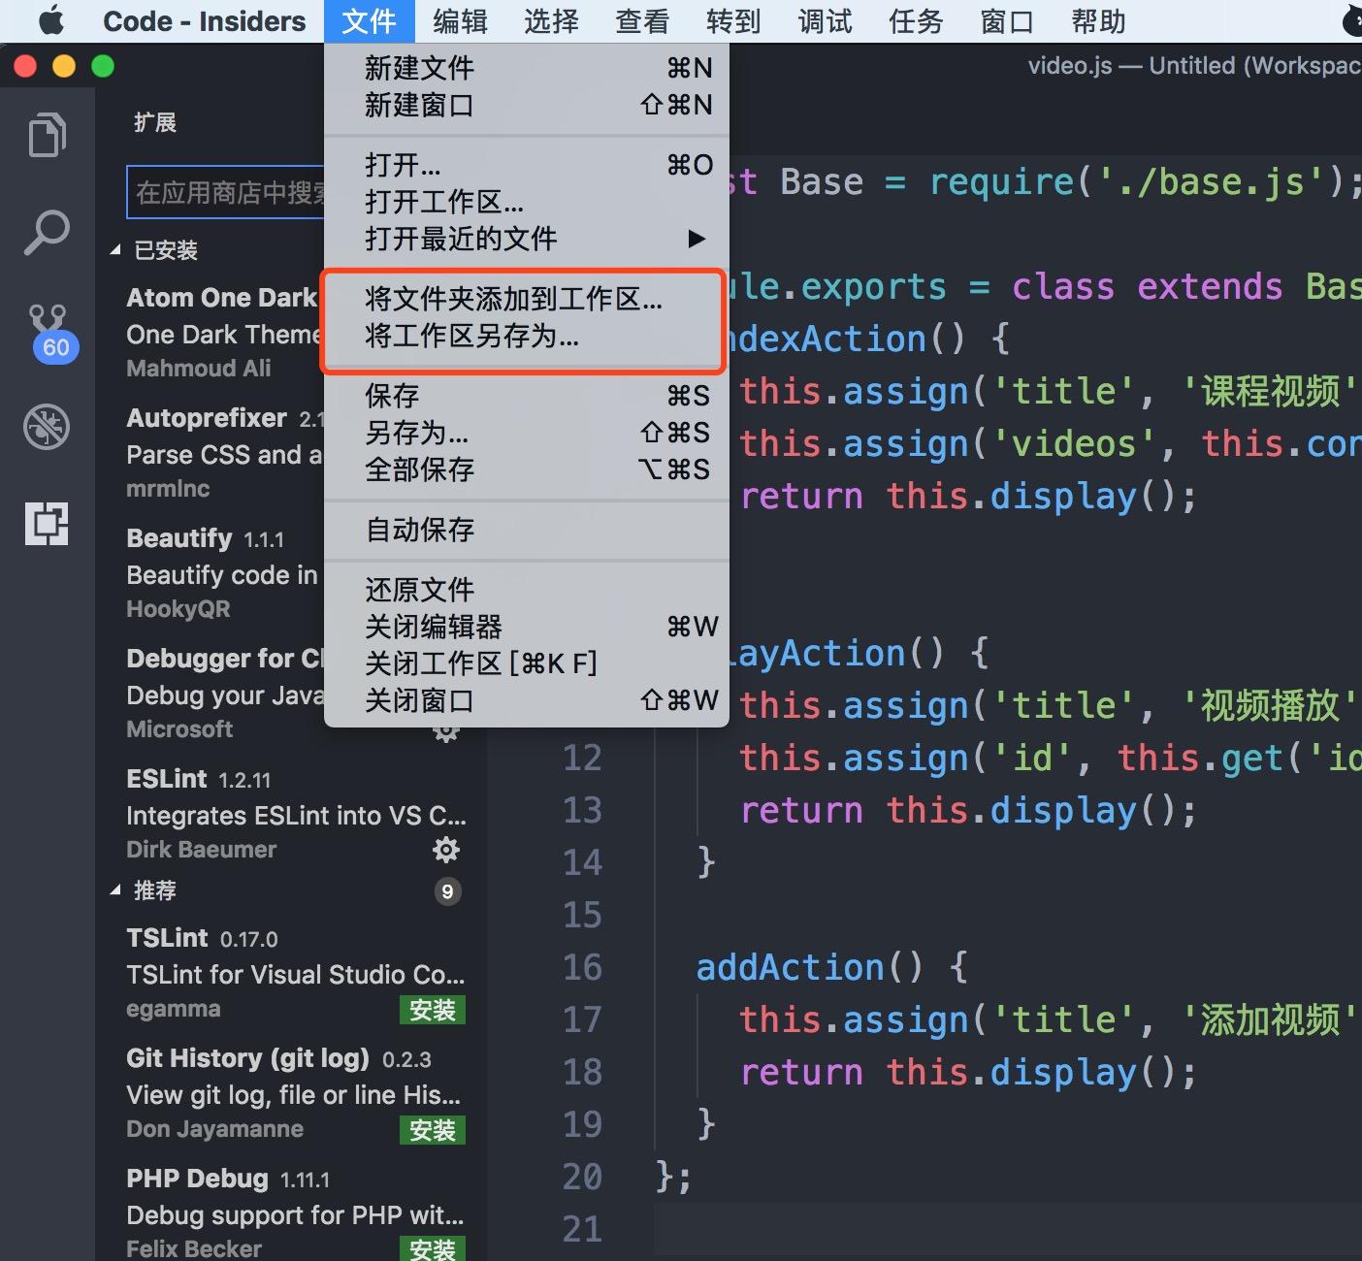Collapse the 推荐 recommended section

pos(146,890)
